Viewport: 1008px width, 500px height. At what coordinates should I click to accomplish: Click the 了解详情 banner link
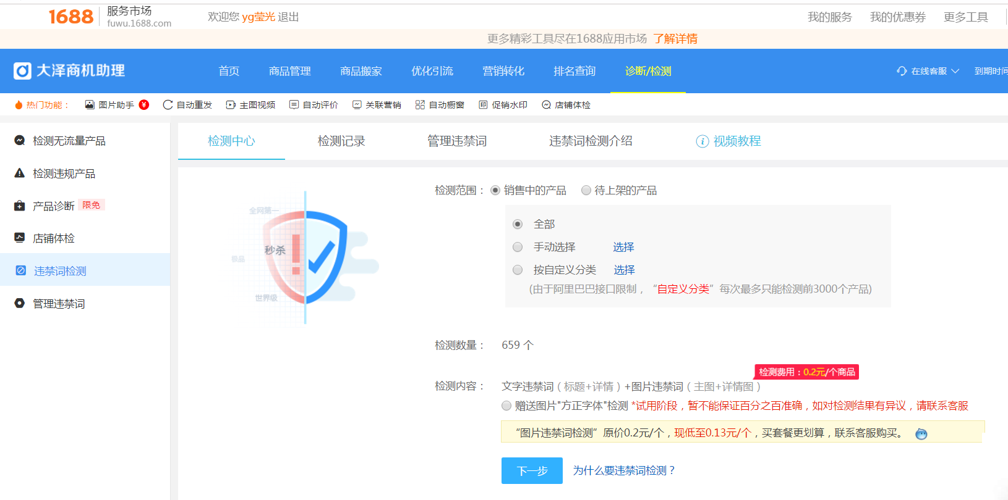675,39
